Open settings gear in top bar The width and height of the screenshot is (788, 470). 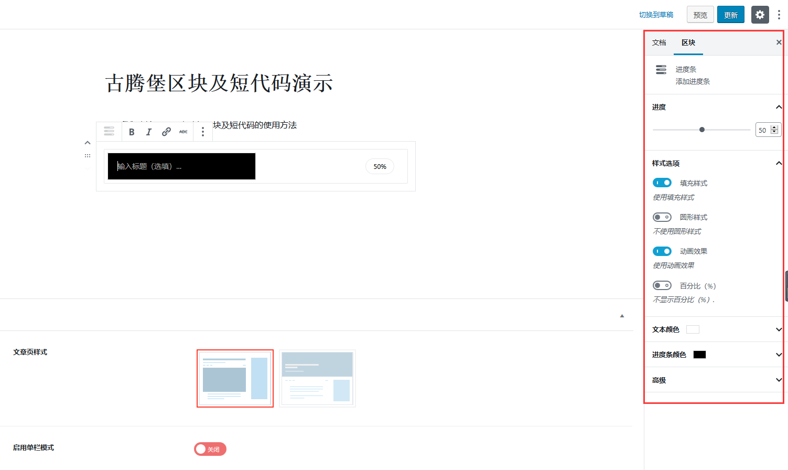760,15
